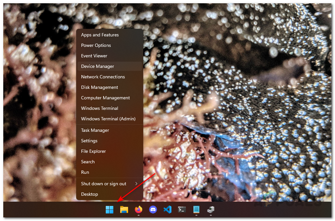
Task: Open File Explorer from the taskbar folder icon
Action: (x=124, y=210)
